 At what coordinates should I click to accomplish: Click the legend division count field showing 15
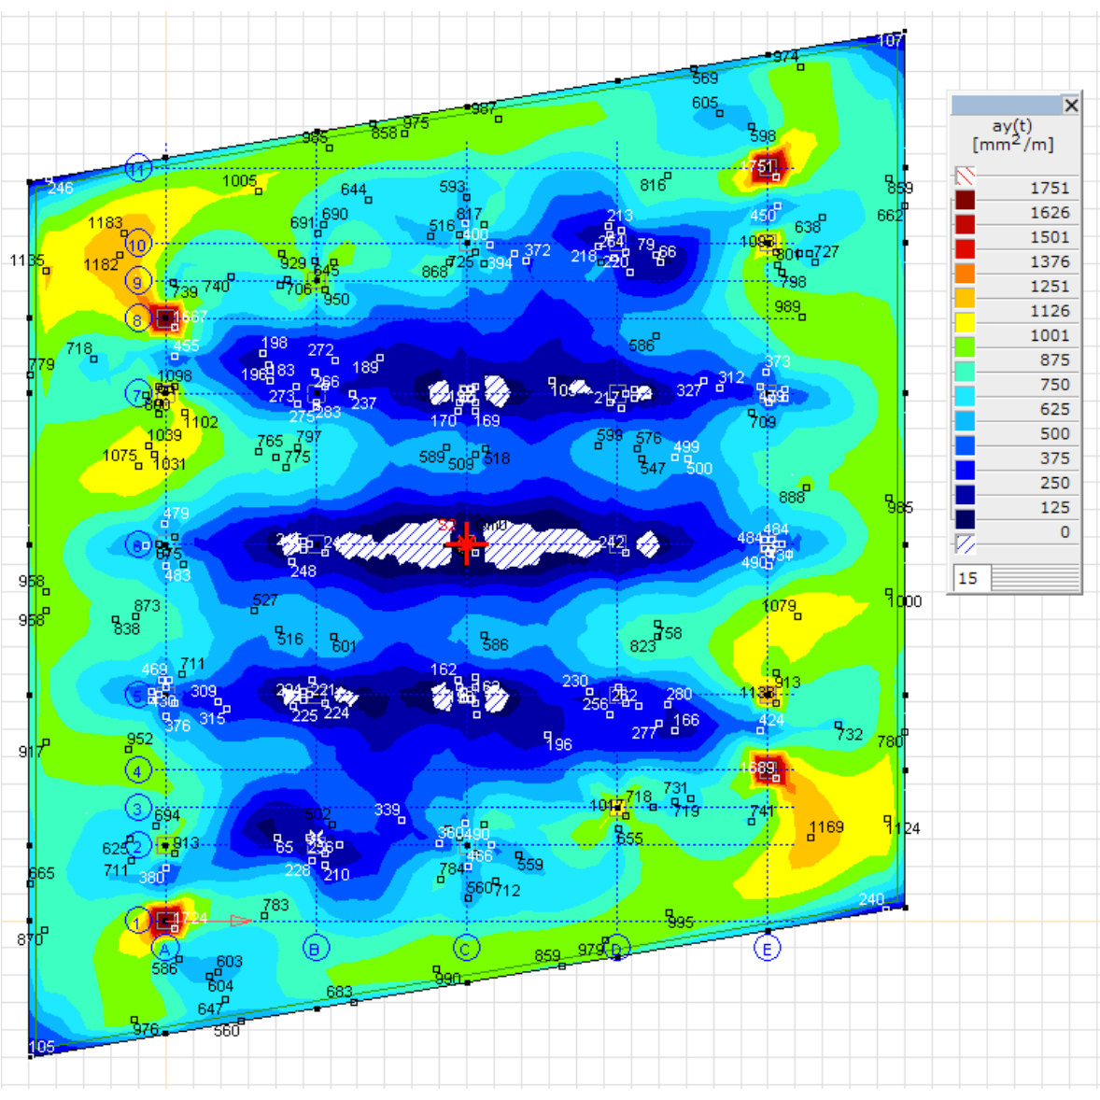(970, 579)
